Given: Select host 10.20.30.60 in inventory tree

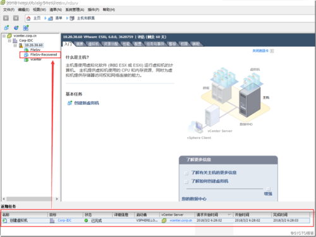Looking at the screenshot, I should tap(33, 45).
